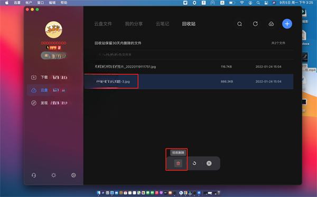Click the refresh list icon

tap(255, 24)
